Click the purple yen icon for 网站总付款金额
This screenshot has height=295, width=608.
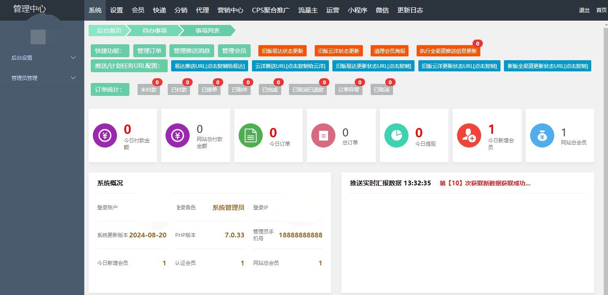178,135
